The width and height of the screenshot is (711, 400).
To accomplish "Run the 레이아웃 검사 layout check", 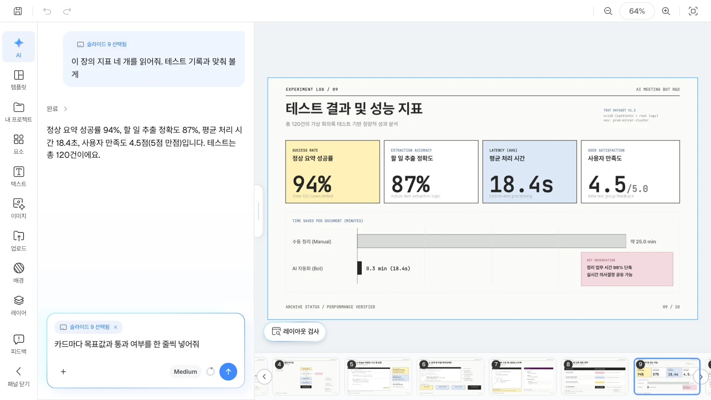I will (295, 332).
